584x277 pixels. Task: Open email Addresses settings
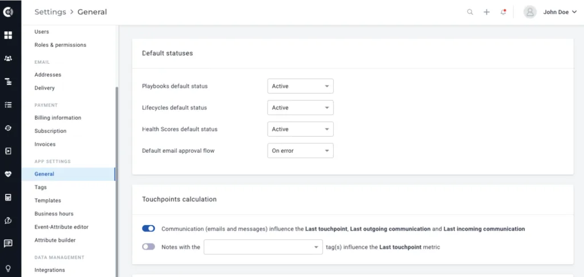(48, 75)
